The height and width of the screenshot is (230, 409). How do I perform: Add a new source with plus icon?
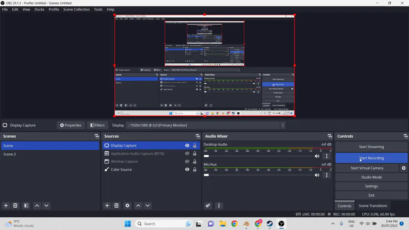(107, 205)
